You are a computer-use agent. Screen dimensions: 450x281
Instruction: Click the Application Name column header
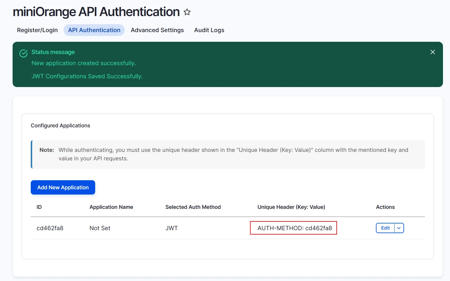[111, 207]
